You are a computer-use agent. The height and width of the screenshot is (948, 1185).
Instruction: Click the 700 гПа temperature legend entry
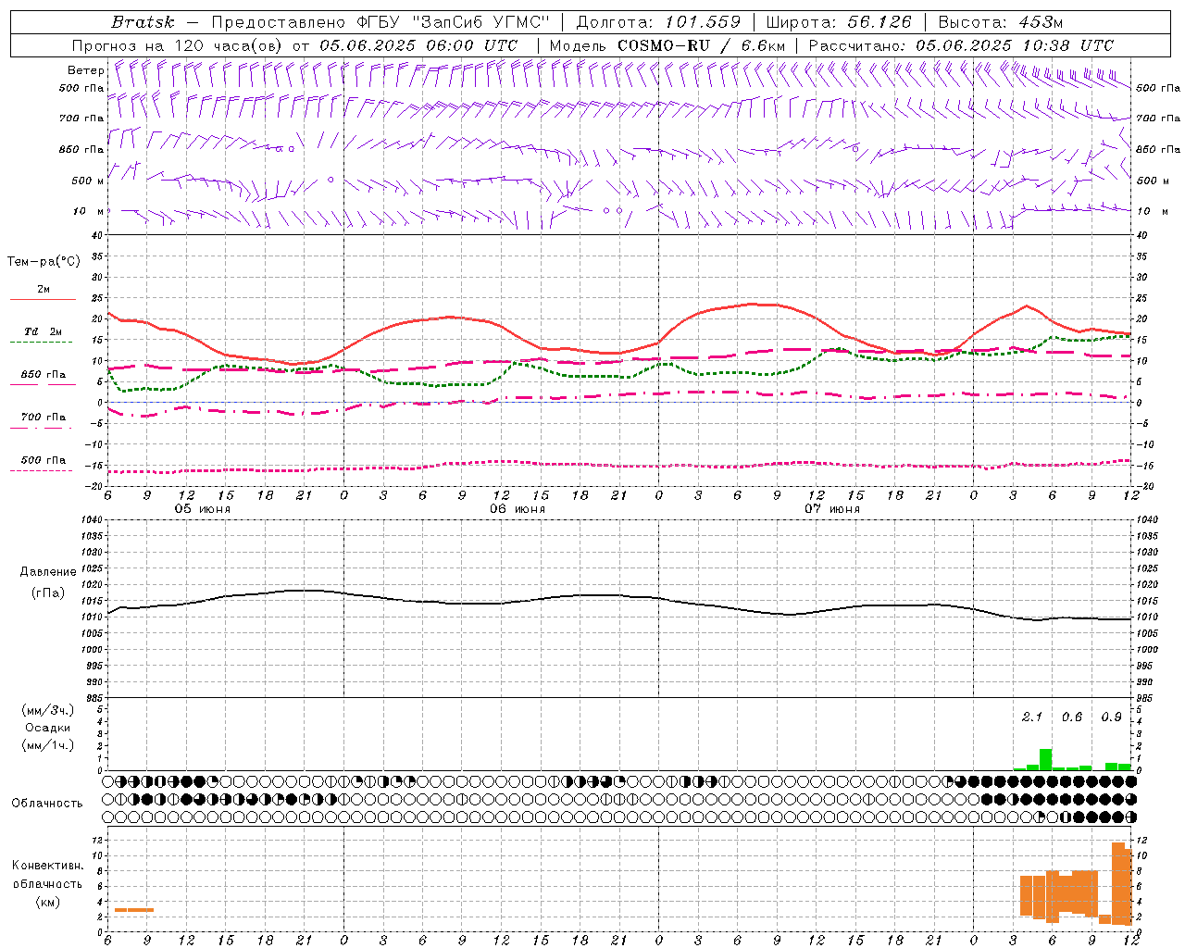click(43, 418)
